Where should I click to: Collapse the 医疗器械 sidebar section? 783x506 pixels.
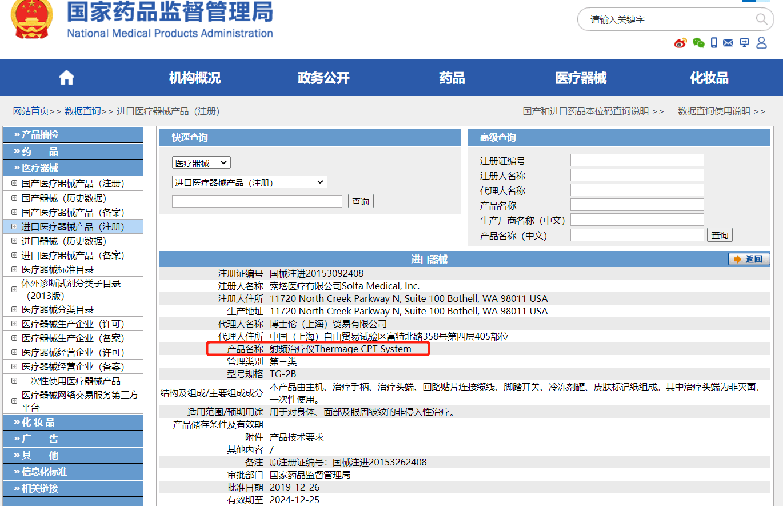(73, 168)
